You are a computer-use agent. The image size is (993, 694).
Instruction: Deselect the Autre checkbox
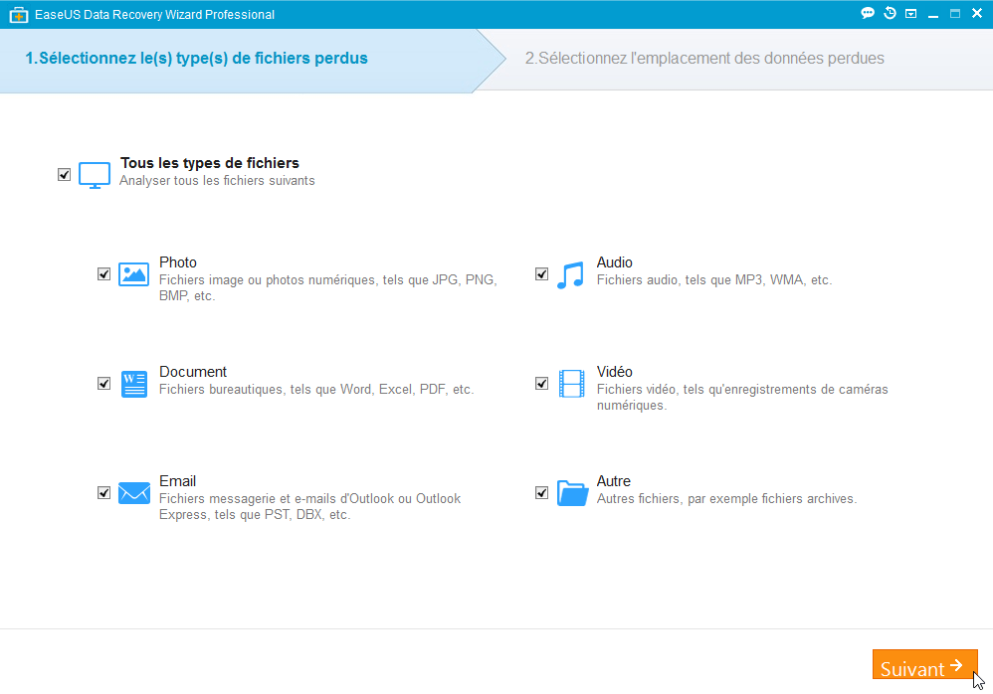click(541, 493)
